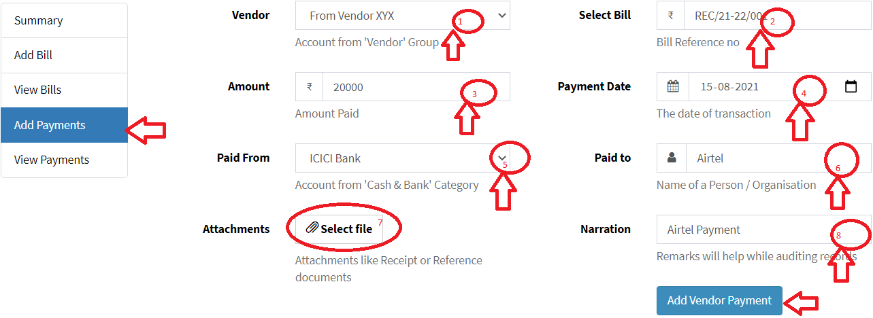Click the calendar icon before Payment Date
The image size is (873, 318).
point(673,87)
